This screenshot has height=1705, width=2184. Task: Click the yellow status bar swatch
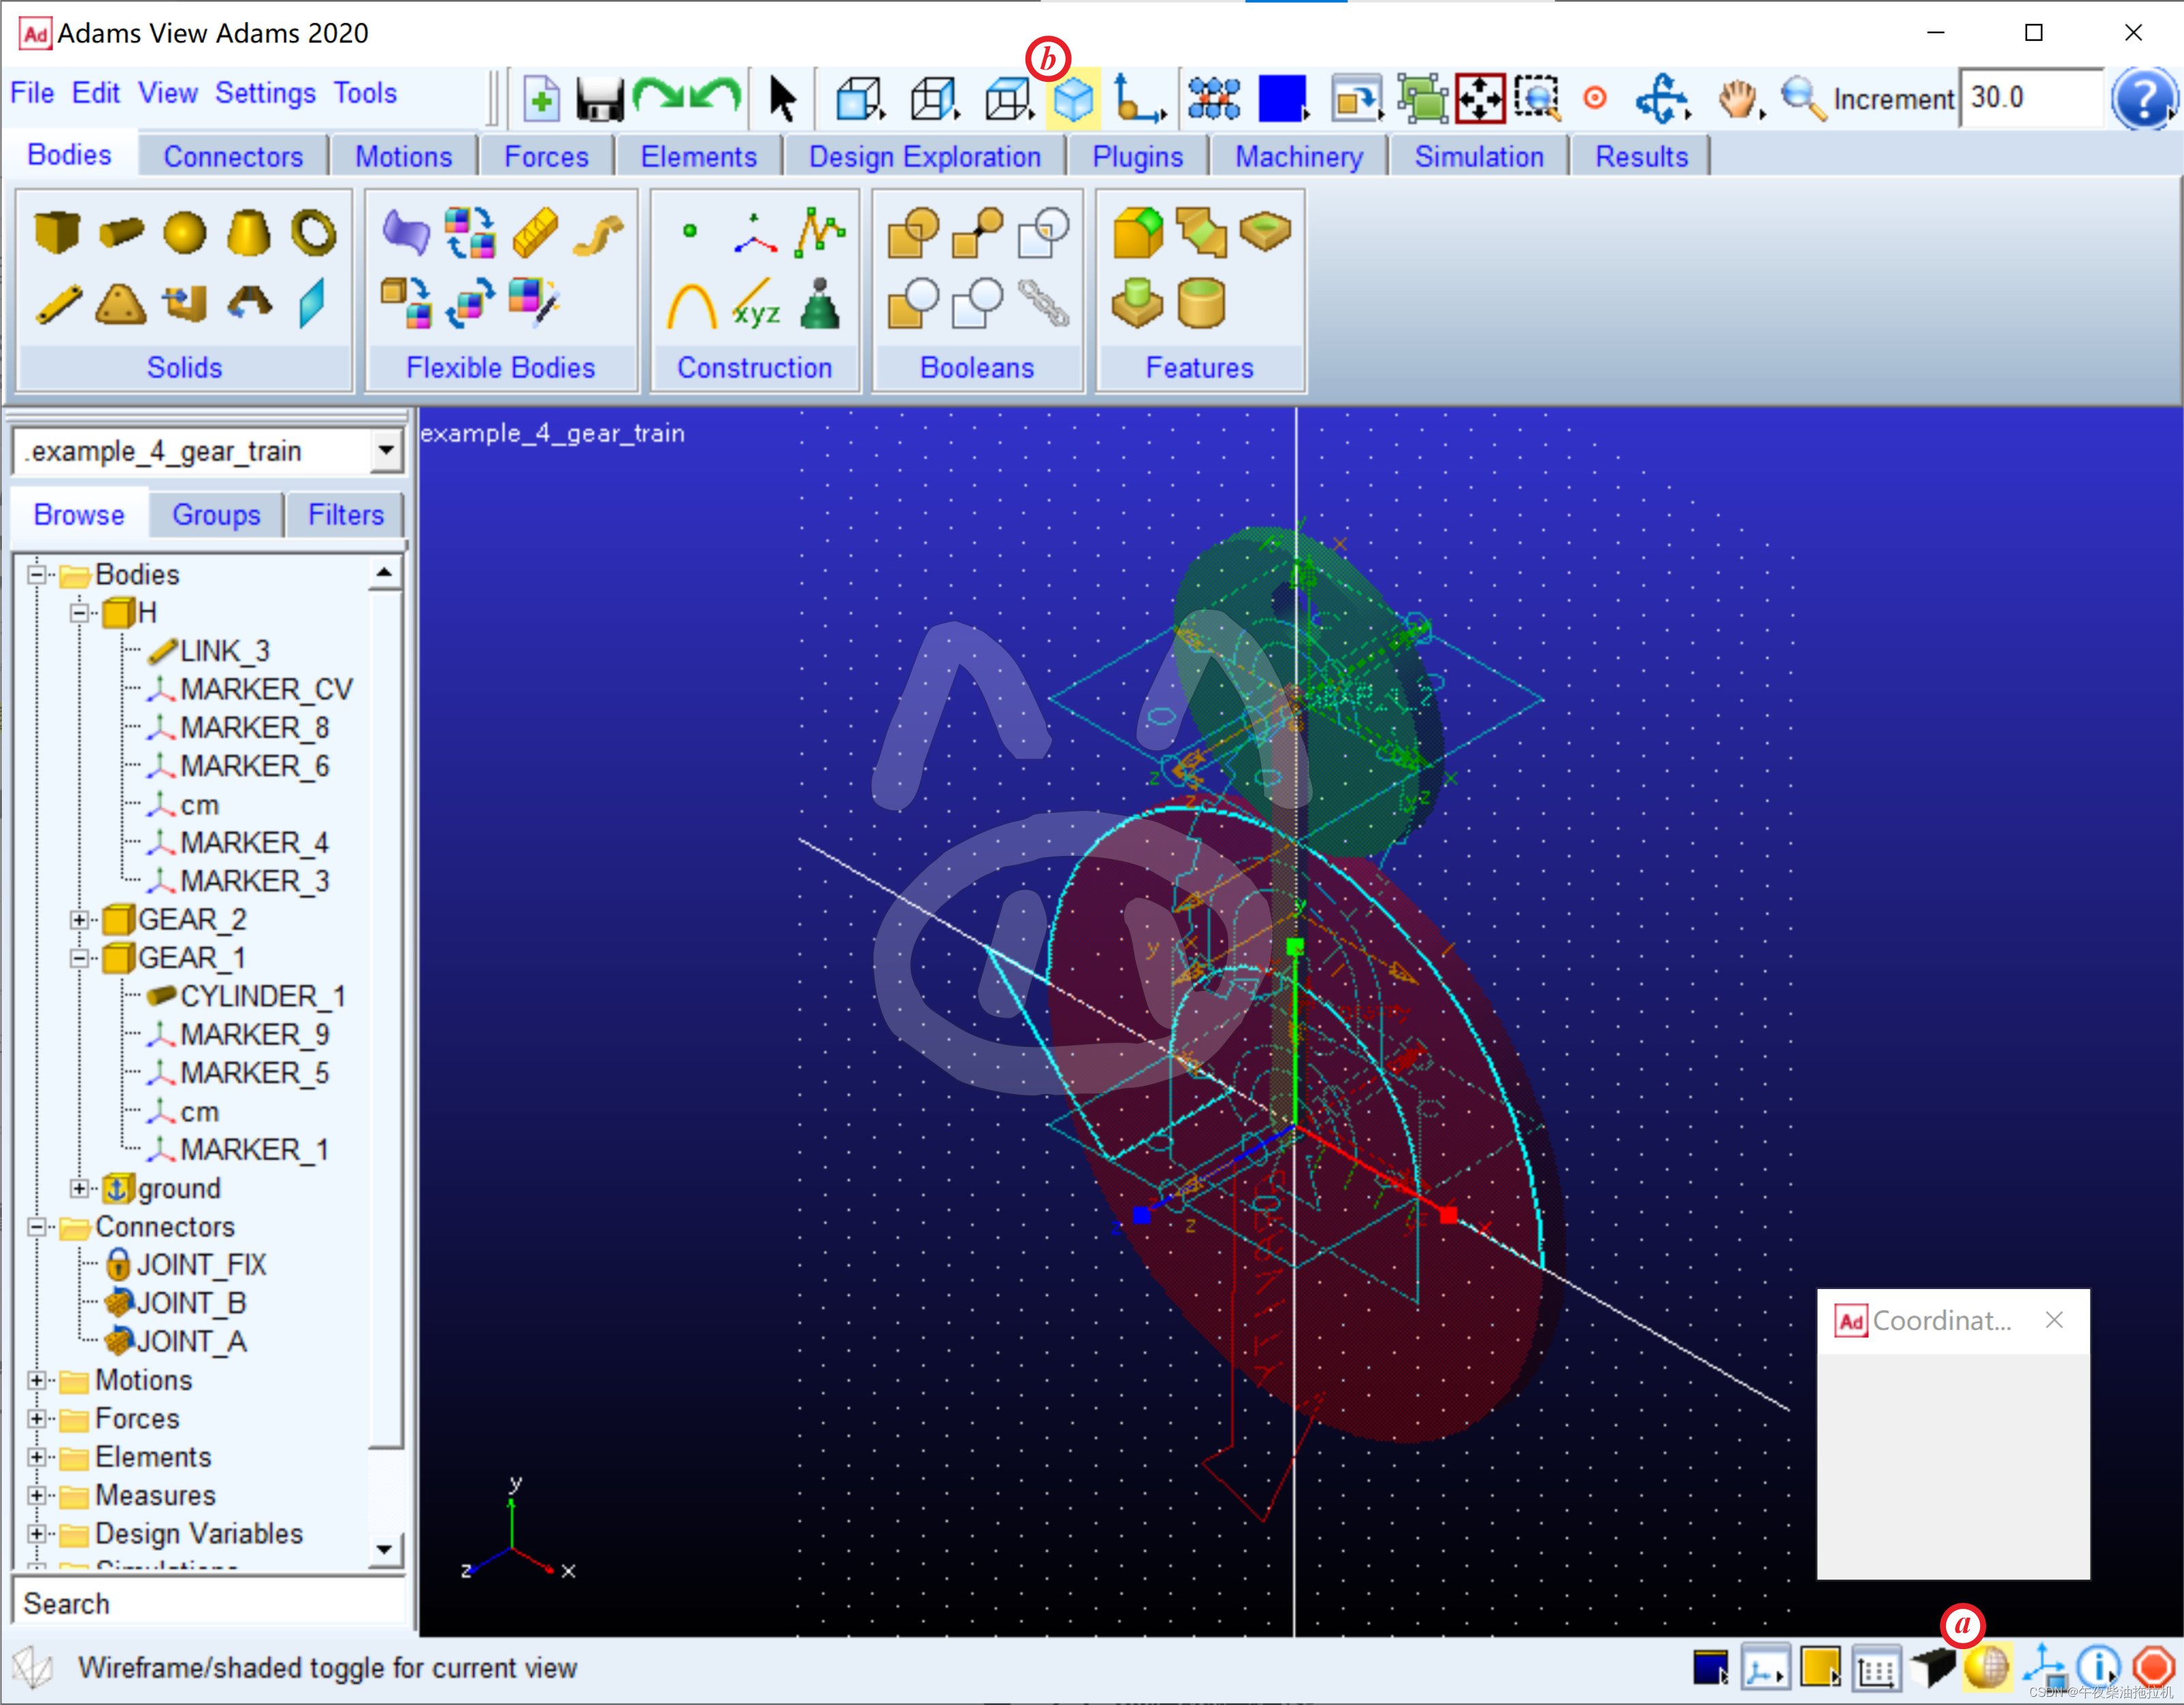coord(1821,1668)
